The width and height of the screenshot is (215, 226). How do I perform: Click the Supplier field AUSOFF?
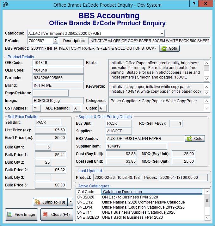pyautogui.click(x=119, y=131)
